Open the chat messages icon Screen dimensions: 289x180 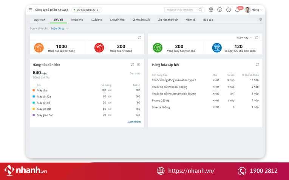(220, 10)
